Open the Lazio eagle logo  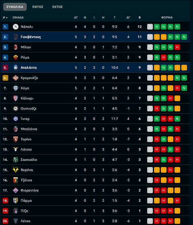click(x=16, y=149)
